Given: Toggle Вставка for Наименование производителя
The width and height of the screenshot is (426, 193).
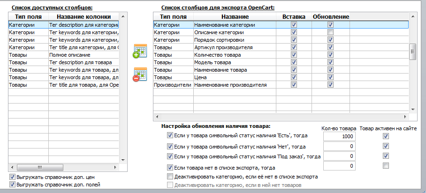Looking at the screenshot, I should 294,85.
